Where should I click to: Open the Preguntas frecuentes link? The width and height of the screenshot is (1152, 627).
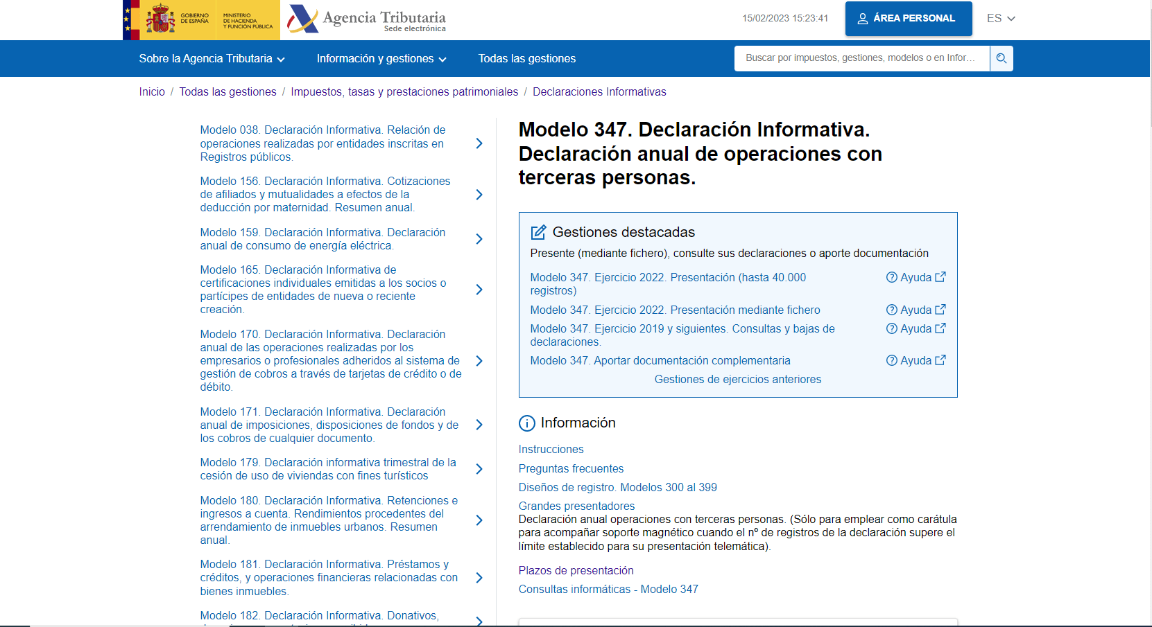(x=571, y=468)
